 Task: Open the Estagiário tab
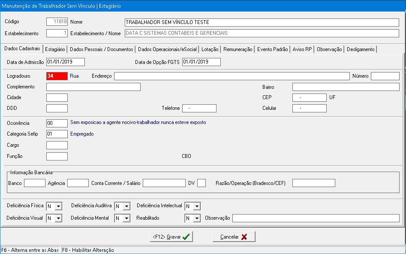pyautogui.click(x=55, y=49)
